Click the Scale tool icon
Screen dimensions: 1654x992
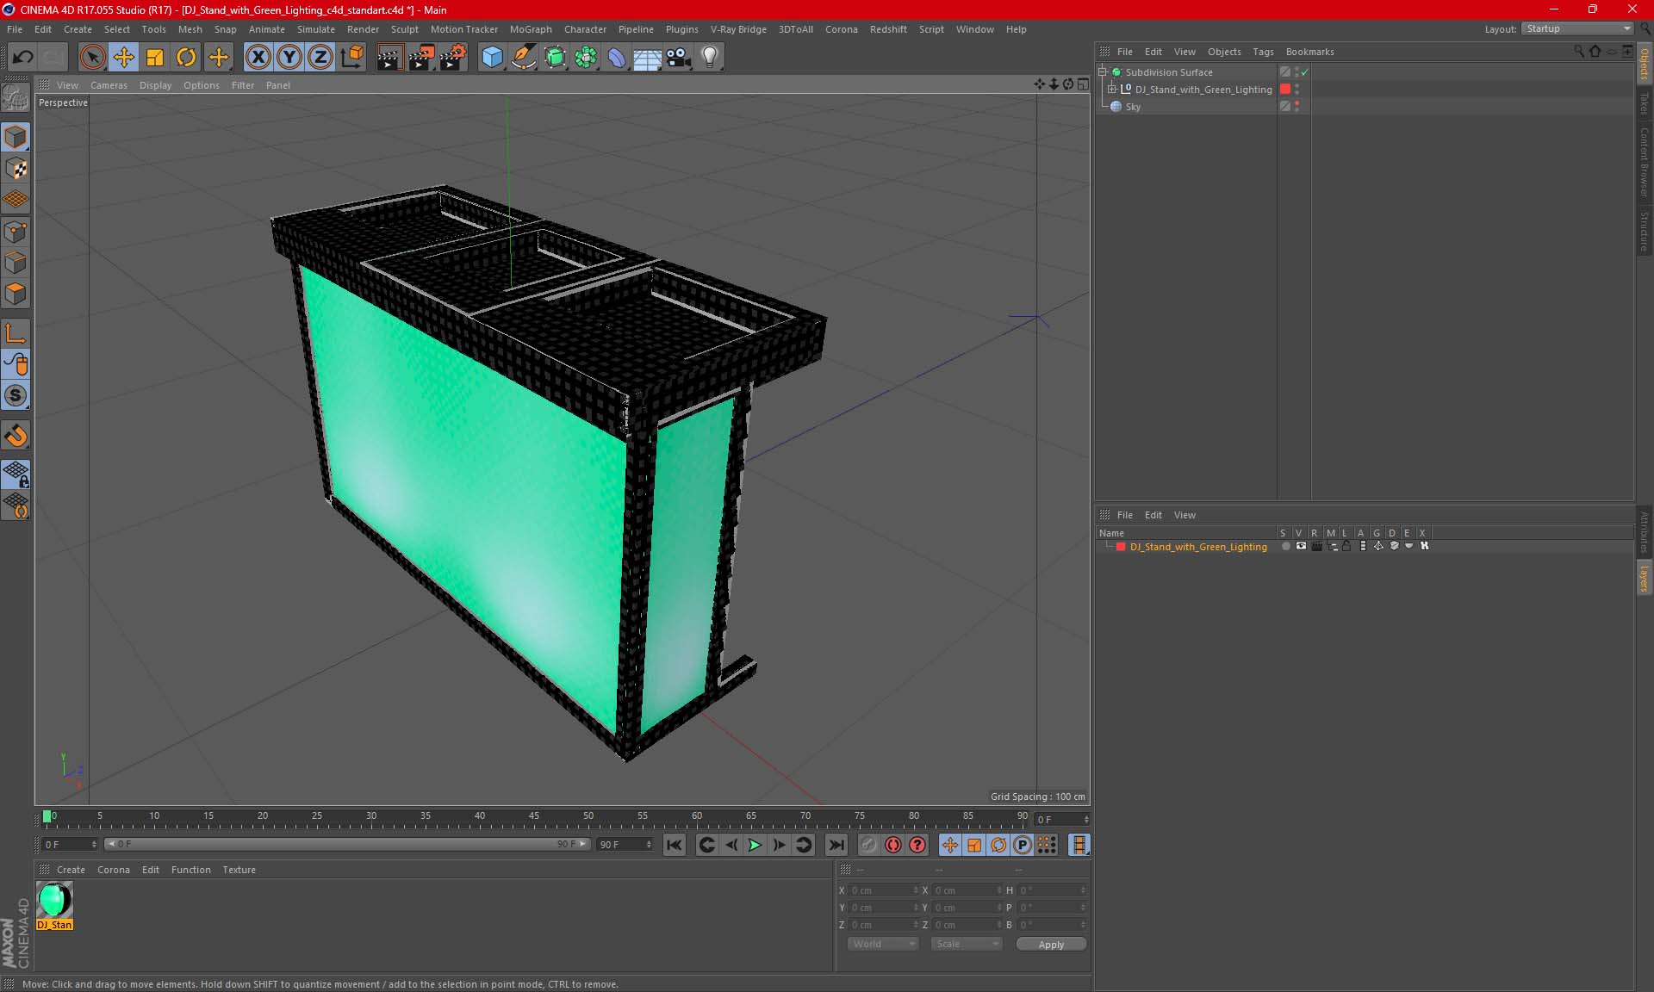coord(155,57)
